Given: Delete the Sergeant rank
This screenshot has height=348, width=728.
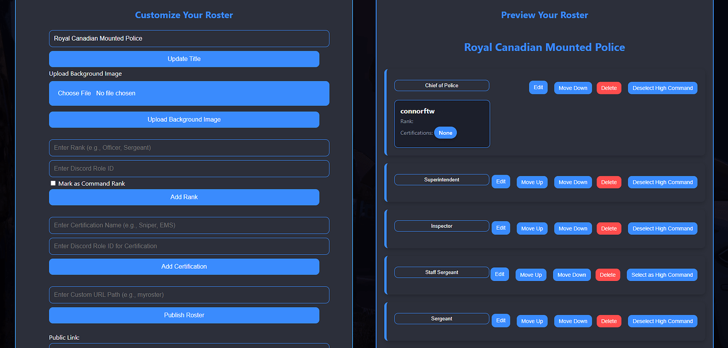Looking at the screenshot, I should click(608, 321).
